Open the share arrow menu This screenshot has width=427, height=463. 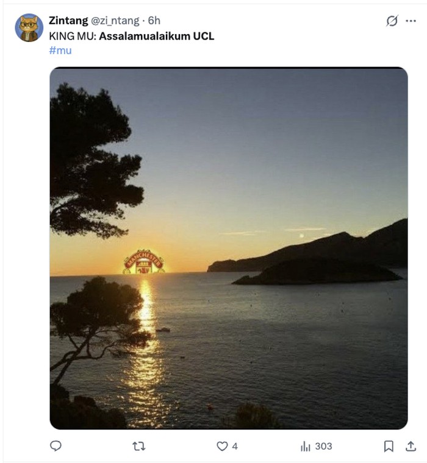[x=411, y=446]
